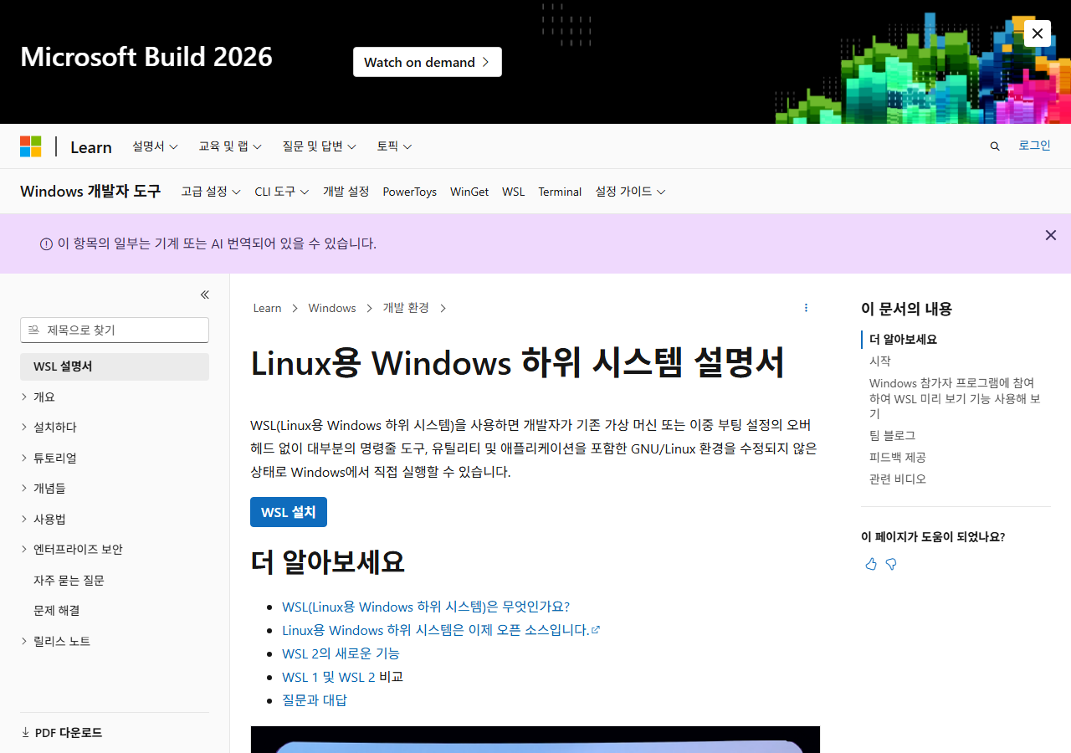
Task: Open the WinGet menu item
Action: (x=469, y=192)
